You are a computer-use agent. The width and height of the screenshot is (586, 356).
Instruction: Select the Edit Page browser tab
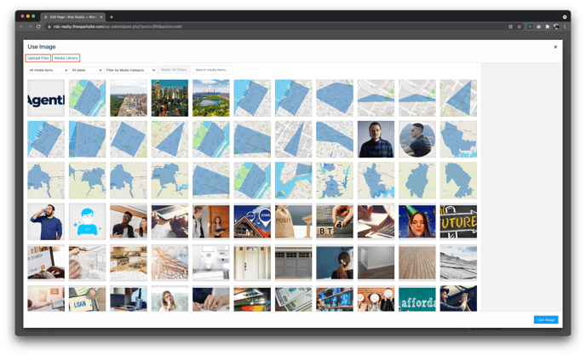(73, 17)
